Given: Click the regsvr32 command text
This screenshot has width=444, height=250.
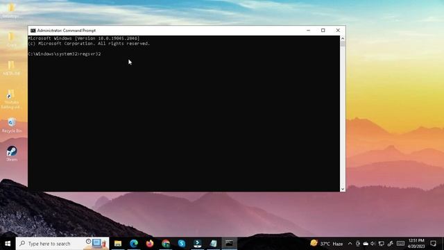Looking at the screenshot, I should point(90,54).
